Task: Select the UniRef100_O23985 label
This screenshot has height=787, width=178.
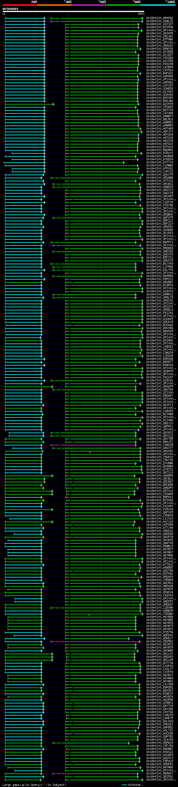Action: (x=160, y=52)
